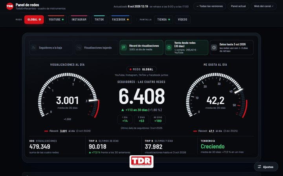Click the white needle on likes gauge
283x176 pixels.
(239, 91)
